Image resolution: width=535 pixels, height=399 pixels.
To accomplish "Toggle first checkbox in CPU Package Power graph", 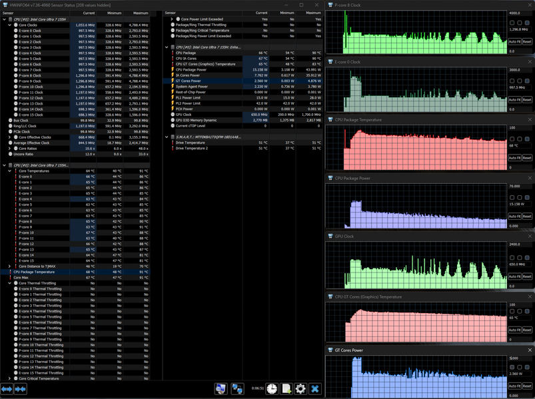I will [x=512, y=198].
